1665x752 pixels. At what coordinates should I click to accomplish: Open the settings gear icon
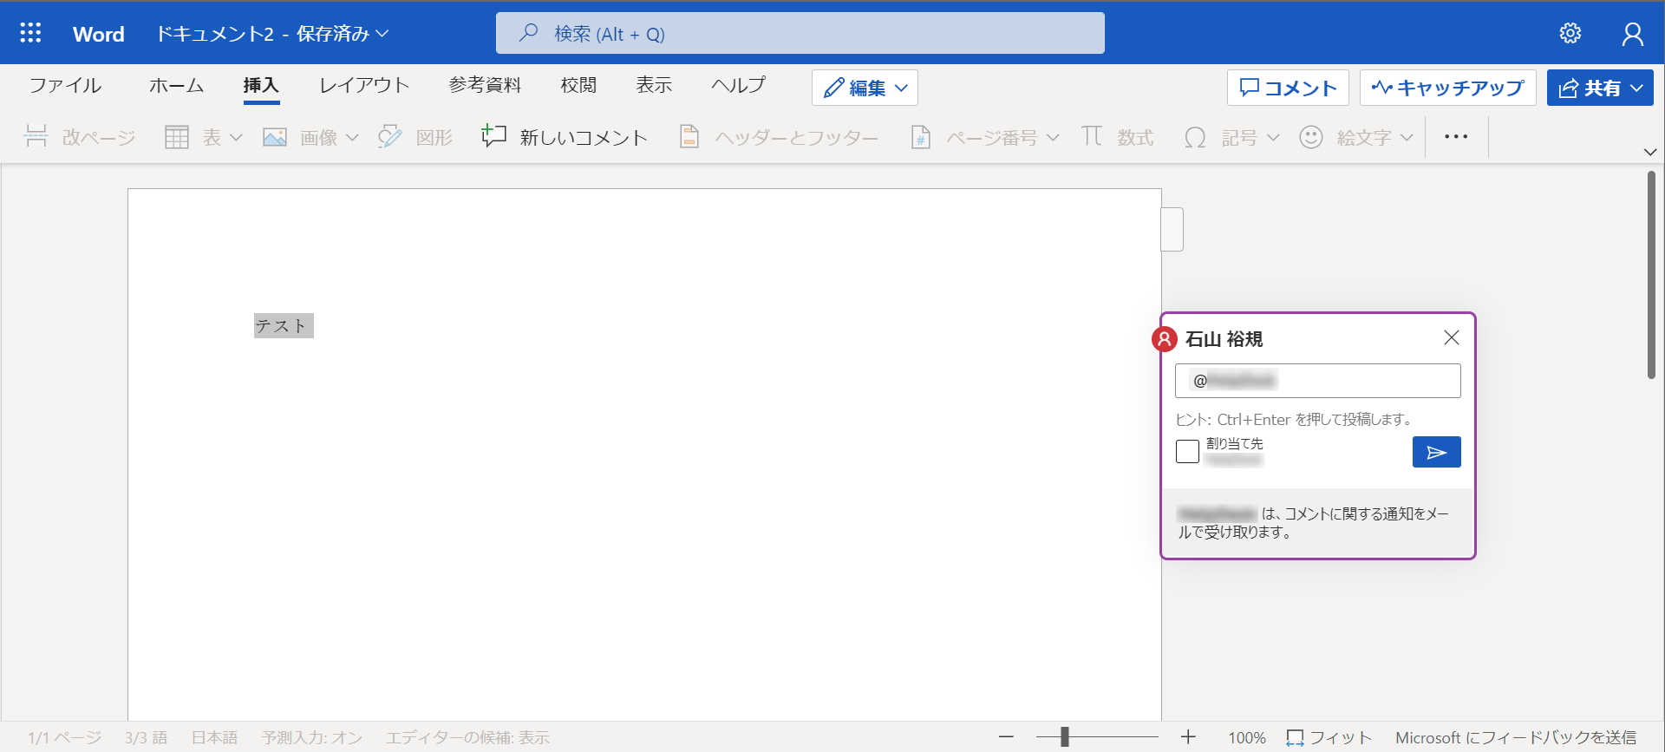pyautogui.click(x=1570, y=33)
